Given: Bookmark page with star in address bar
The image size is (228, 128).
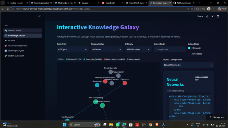Looking at the screenshot, I should point(192,9).
